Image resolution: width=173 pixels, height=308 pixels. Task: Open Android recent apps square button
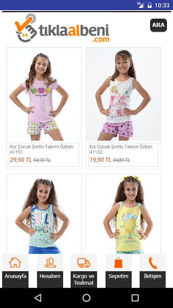(x=135, y=298)
